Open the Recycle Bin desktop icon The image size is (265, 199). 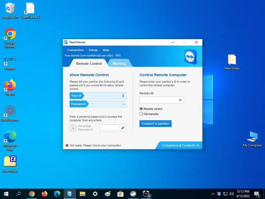pyautogui.click(x=10, y=10)
